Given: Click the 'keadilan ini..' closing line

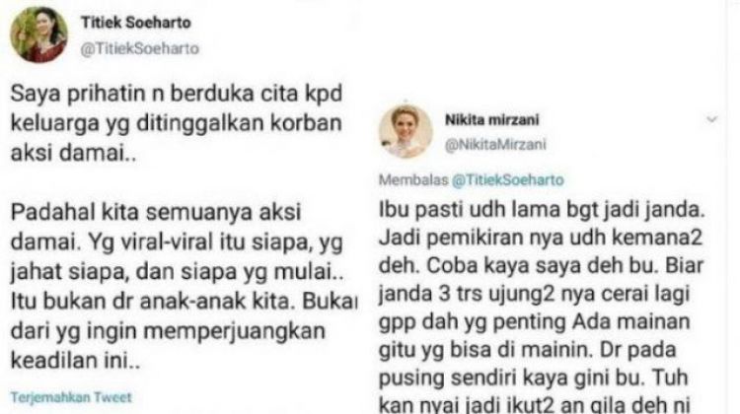Looking at the screenshot, I should click(76, 361).
